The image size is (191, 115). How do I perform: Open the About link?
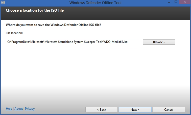coord(18,108)
